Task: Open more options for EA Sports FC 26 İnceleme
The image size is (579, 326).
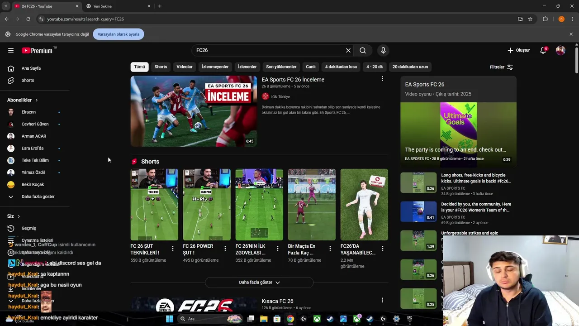Action: (382, 79)
